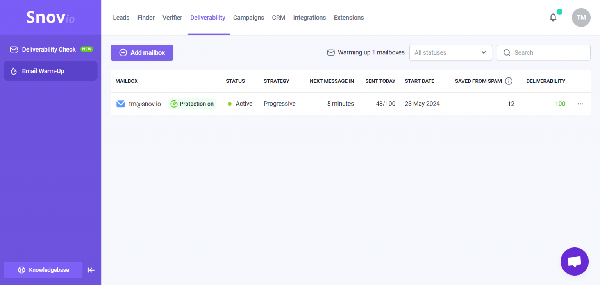This screenshot has height=285, width=600.
Task: Click the 23 May 2024 start date
Action: (422, 104)
